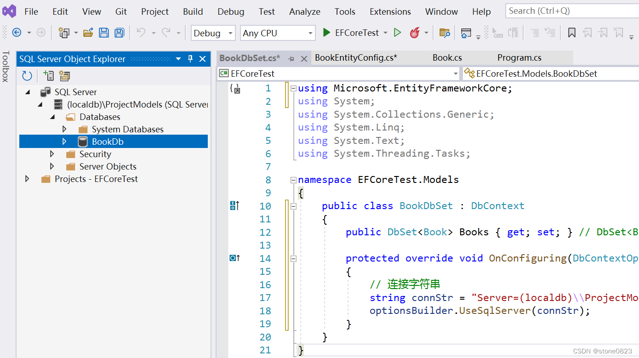Select the System Databases tree item
This screenshot has width=639, height=358.
[x=128, y=129]
